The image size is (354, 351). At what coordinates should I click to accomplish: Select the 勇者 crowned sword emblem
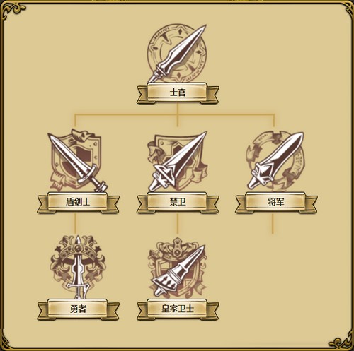pos(77,267)
